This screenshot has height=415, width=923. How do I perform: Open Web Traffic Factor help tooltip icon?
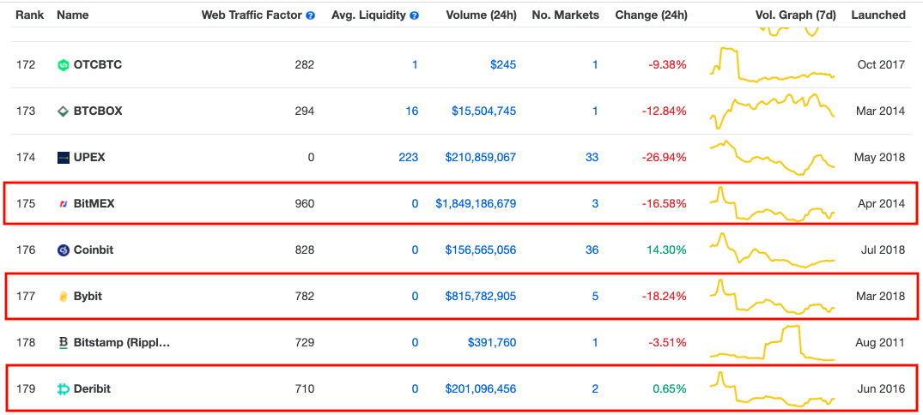(310, 16)
